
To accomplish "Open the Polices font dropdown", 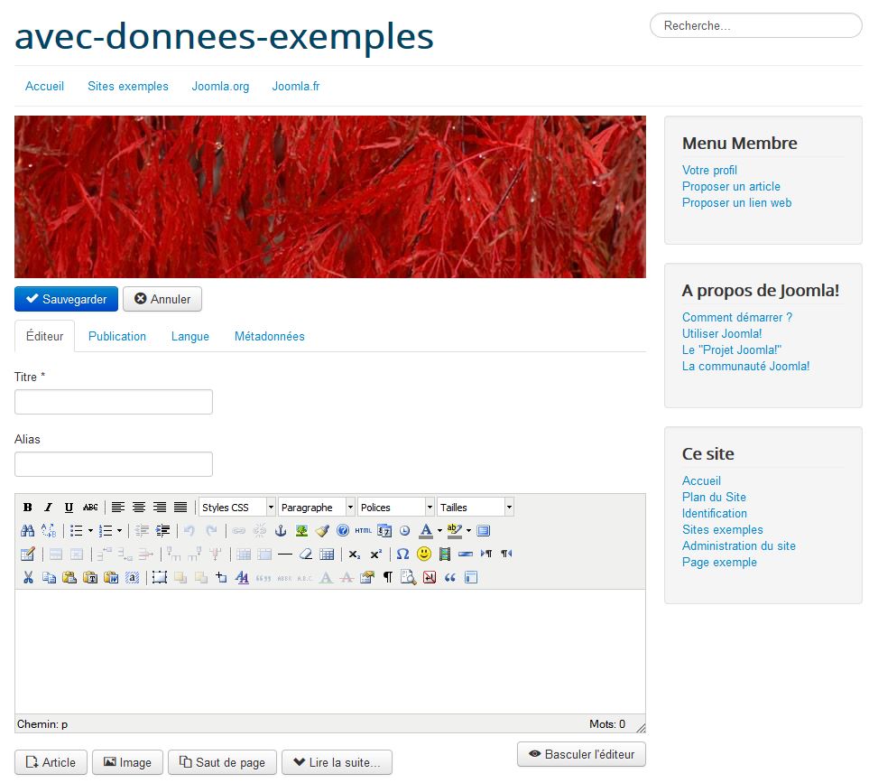I will (x=396, y=507).
